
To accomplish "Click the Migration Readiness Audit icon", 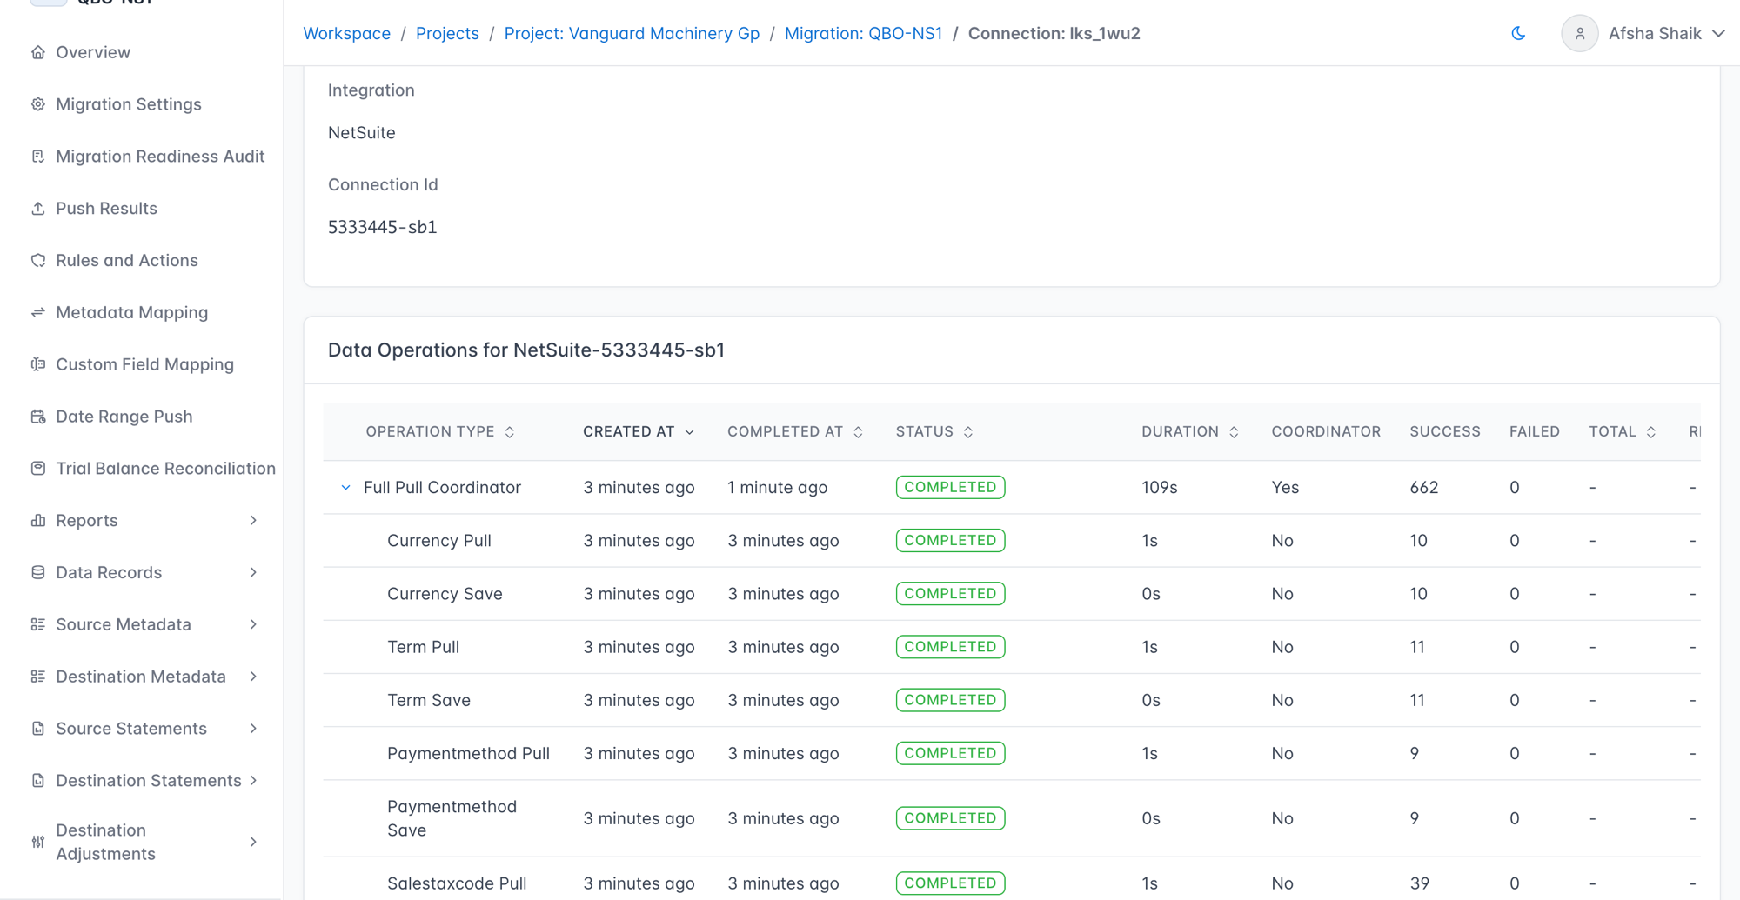I will coord(38,157).
